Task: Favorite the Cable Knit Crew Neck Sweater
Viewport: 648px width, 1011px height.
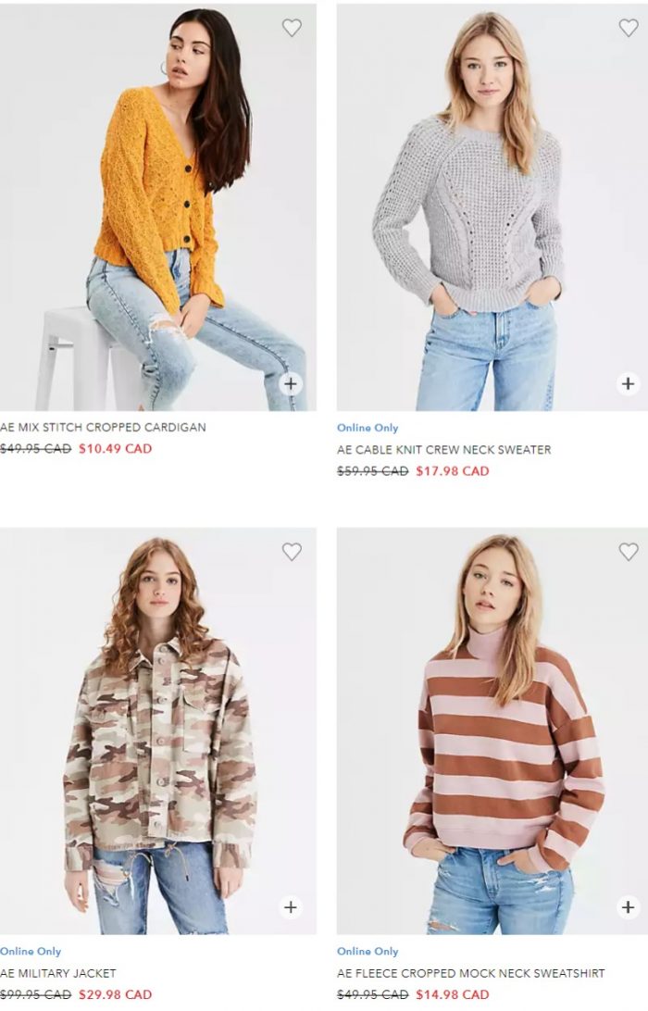Action: click(x=628, y=28)
